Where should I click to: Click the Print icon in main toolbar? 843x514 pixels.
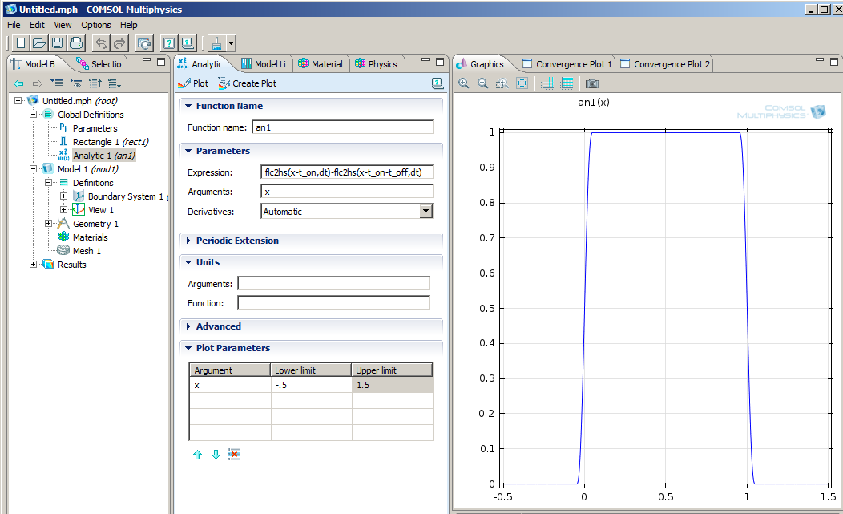point(76,43)
